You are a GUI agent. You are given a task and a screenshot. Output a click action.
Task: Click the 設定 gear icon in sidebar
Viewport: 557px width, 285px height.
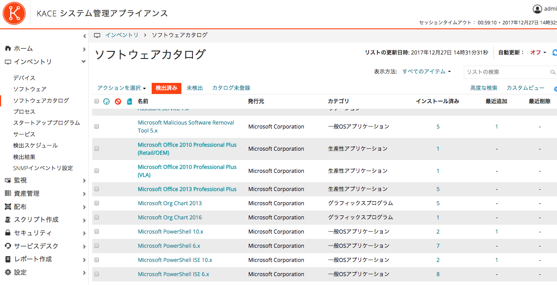click(x=8, y=272)
